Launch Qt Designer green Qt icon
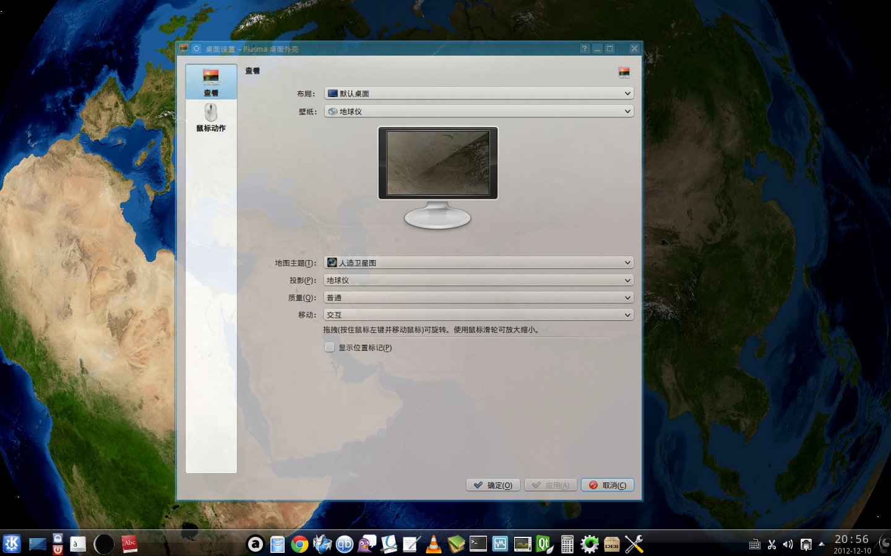Image resolution: width=891 pixels, height=556 pixels. click(x=544, y=544)
